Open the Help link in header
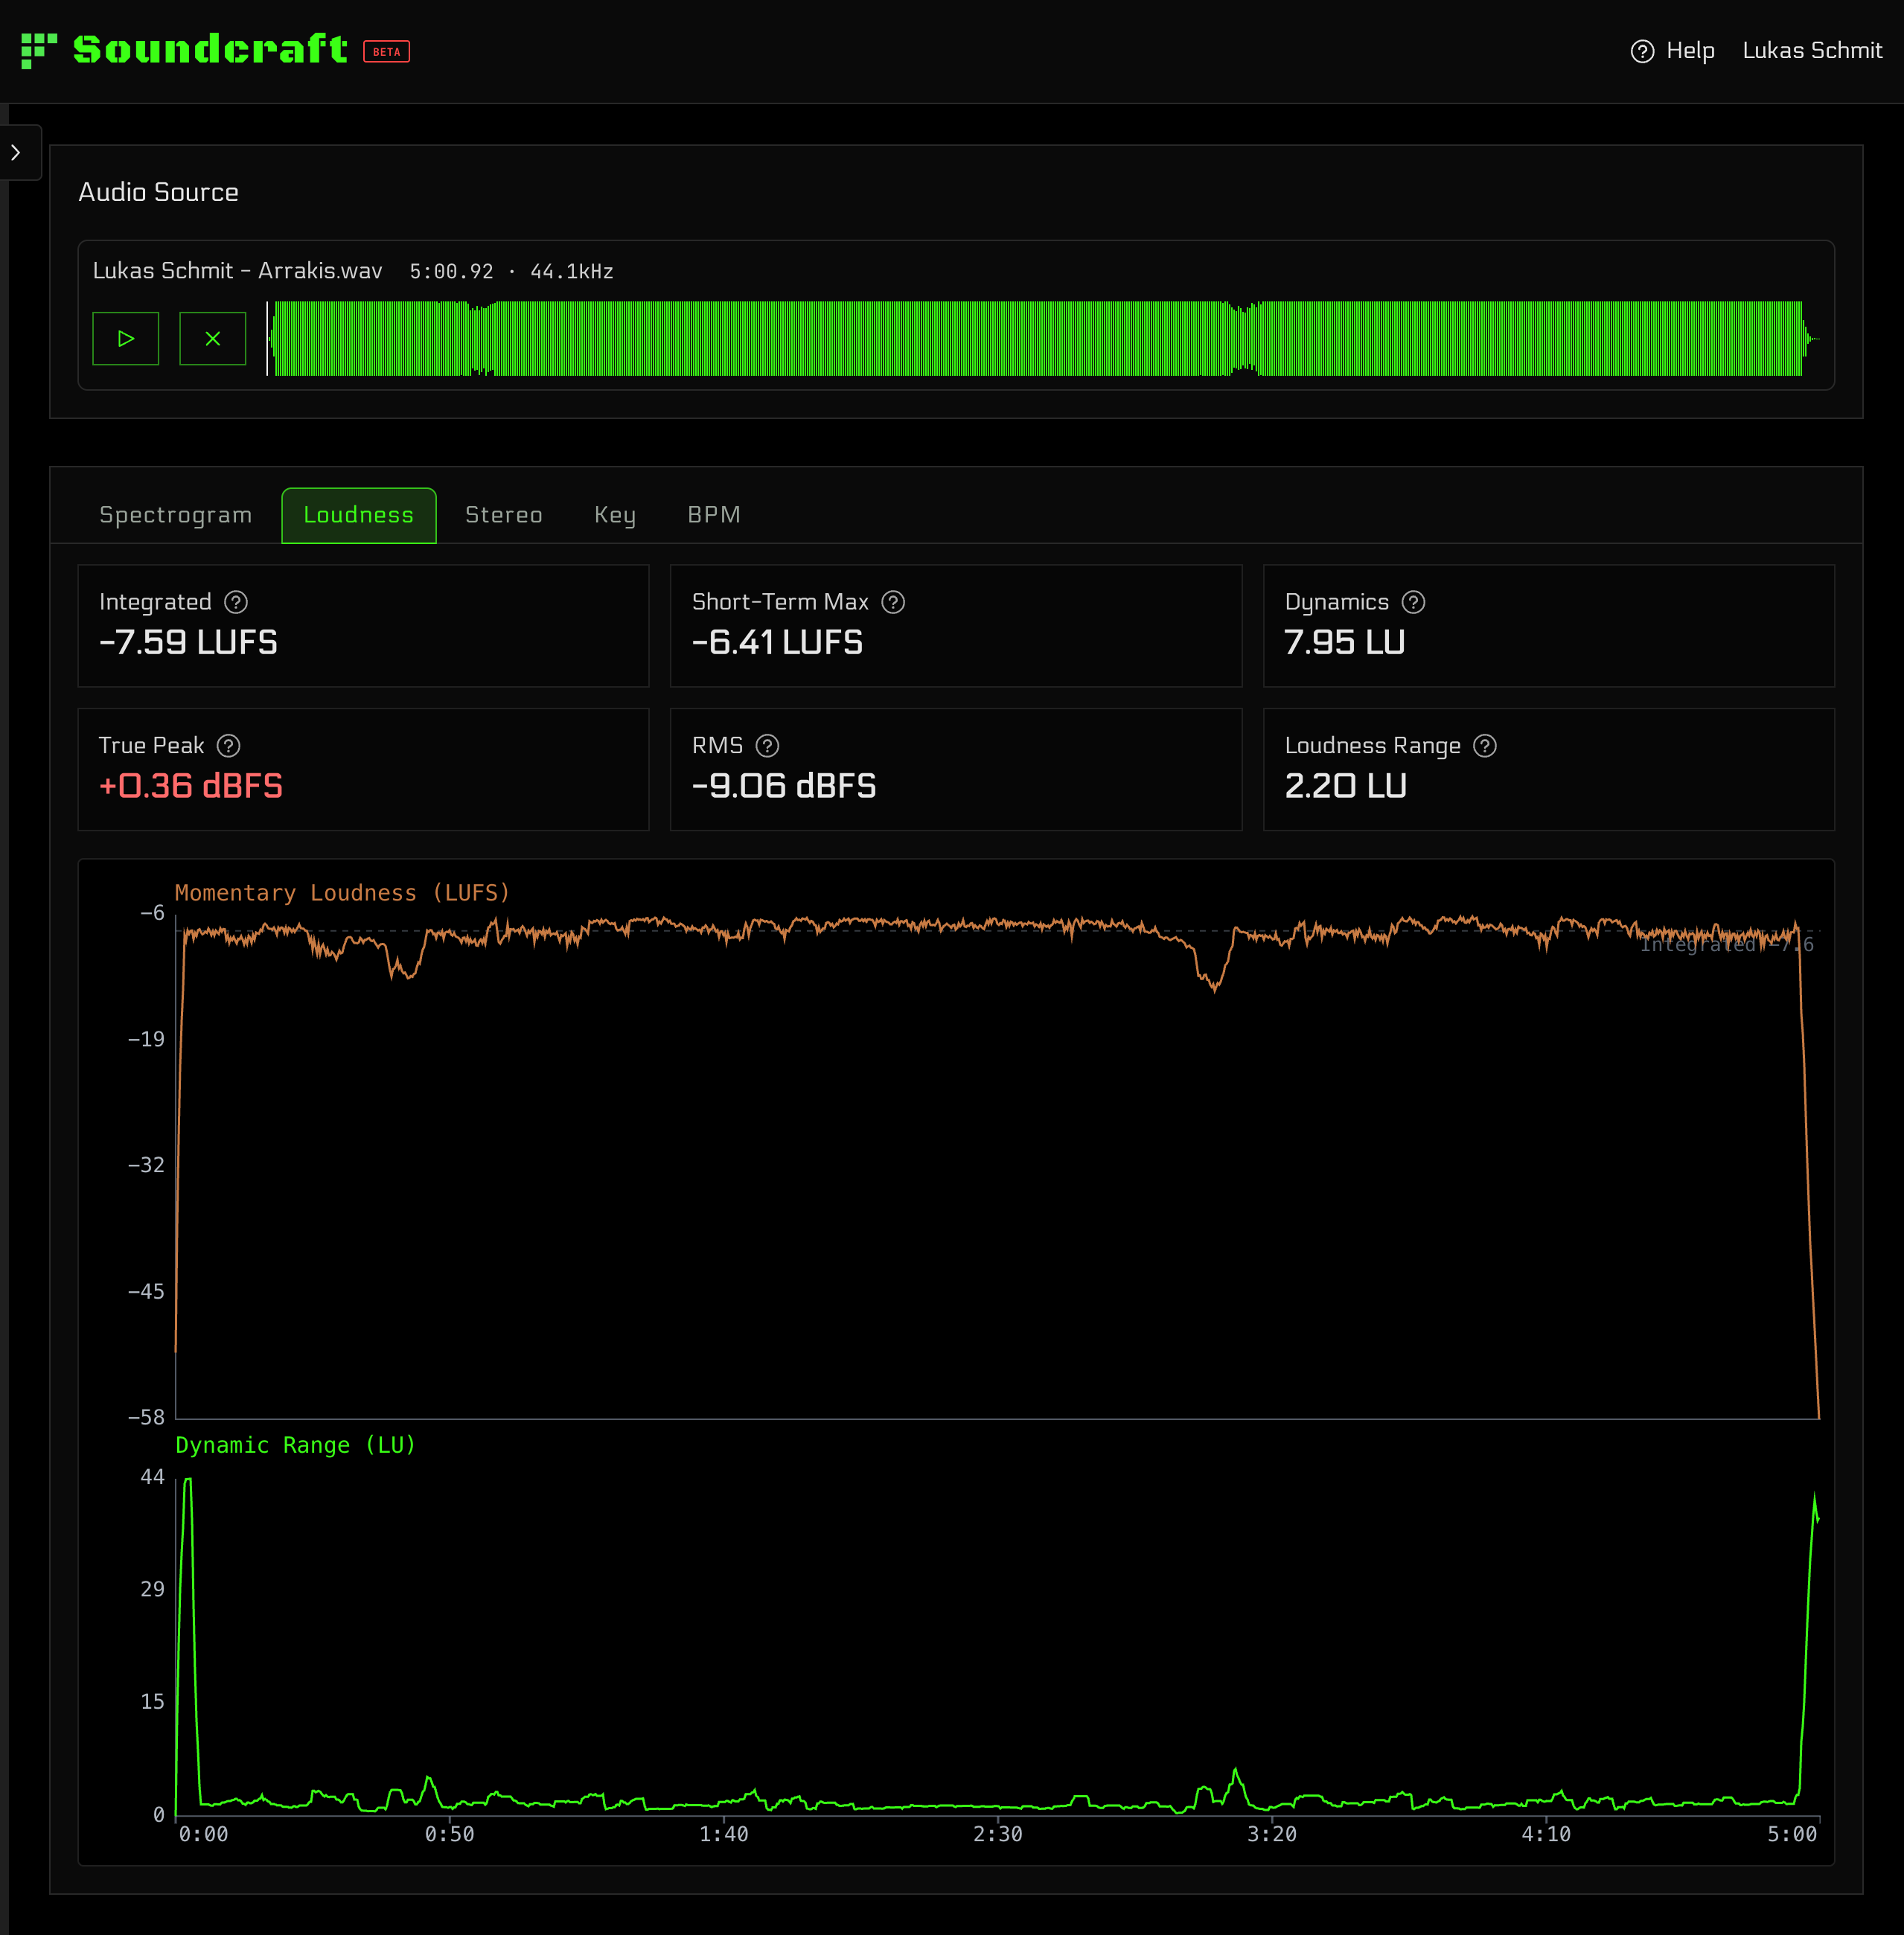The image size is (1904, 1935). pos(1673,51)
